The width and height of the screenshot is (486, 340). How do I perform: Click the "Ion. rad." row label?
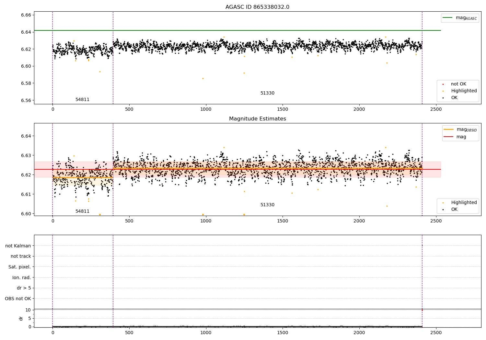point(22,278)
